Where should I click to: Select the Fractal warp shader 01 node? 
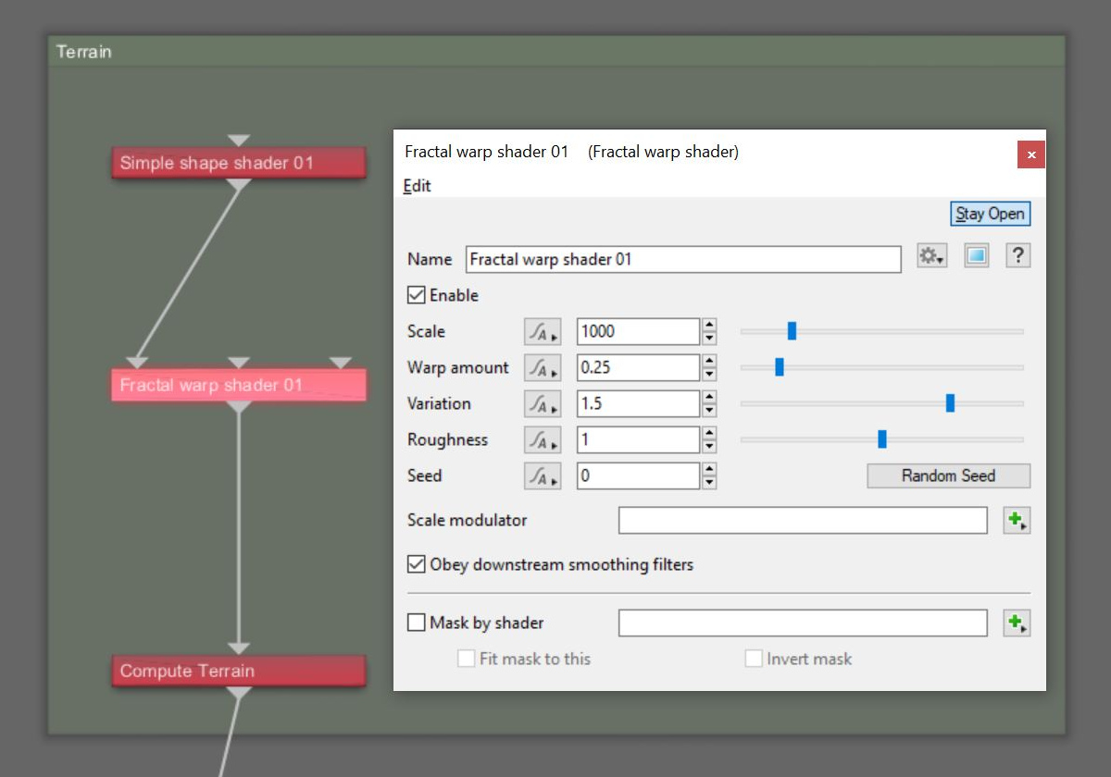239,385
